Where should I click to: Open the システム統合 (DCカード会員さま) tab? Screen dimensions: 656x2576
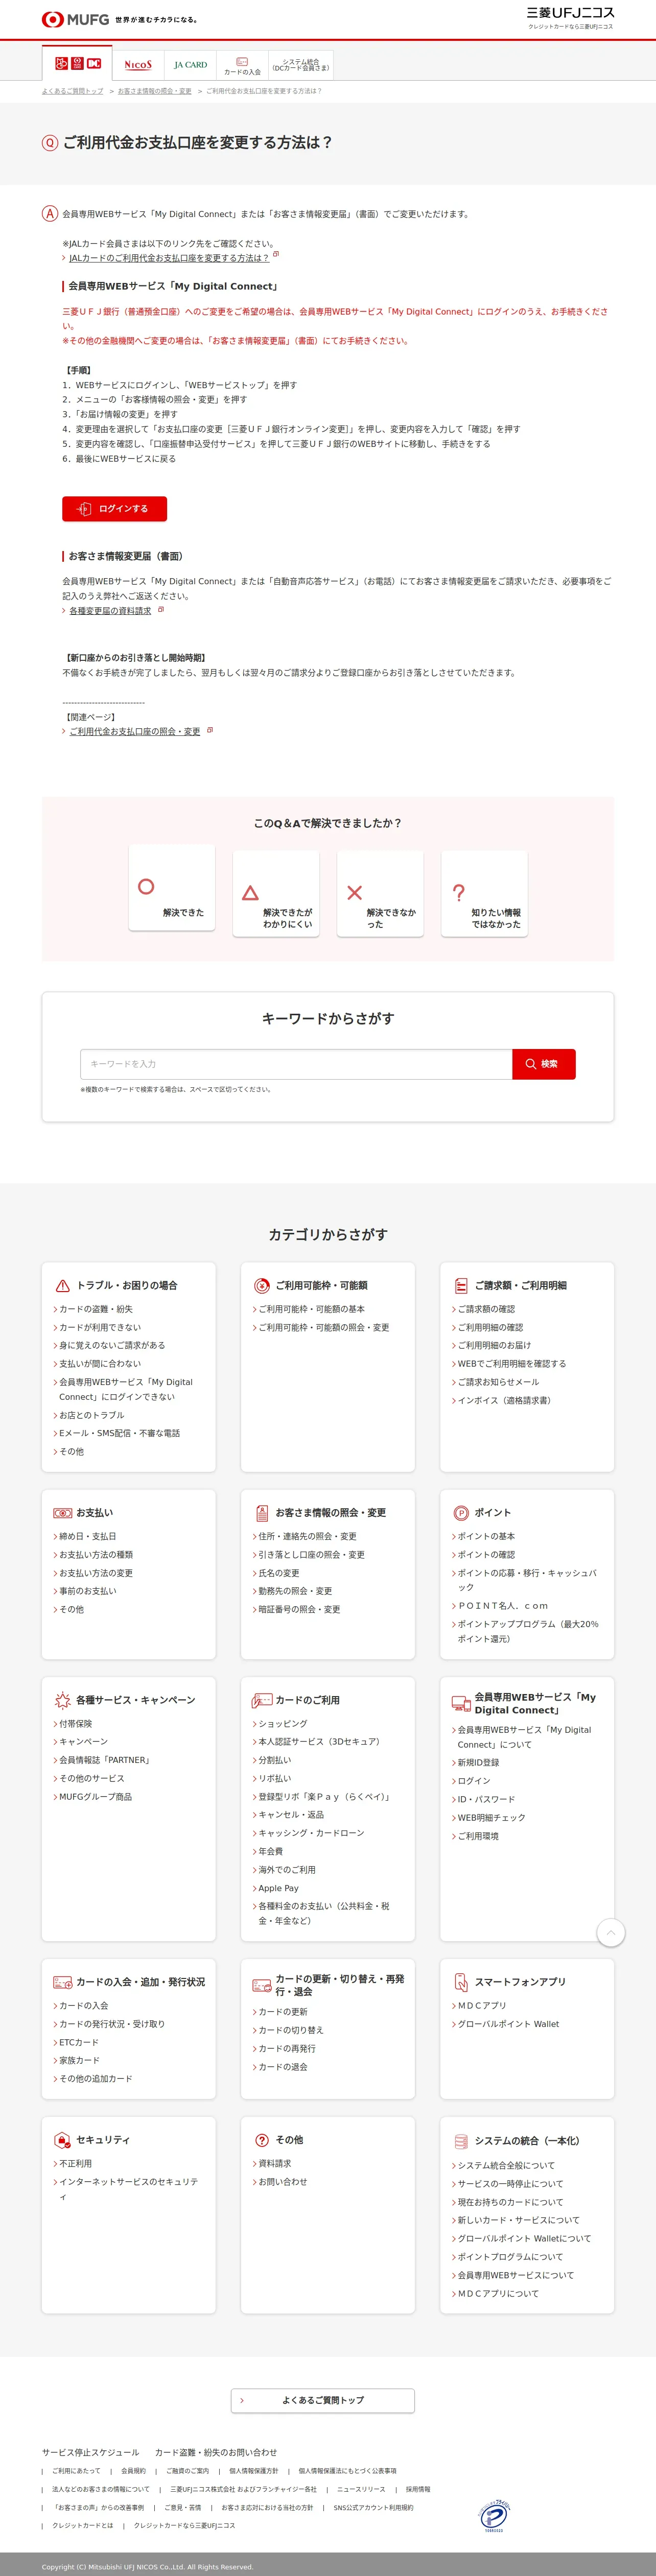[301, 65]
